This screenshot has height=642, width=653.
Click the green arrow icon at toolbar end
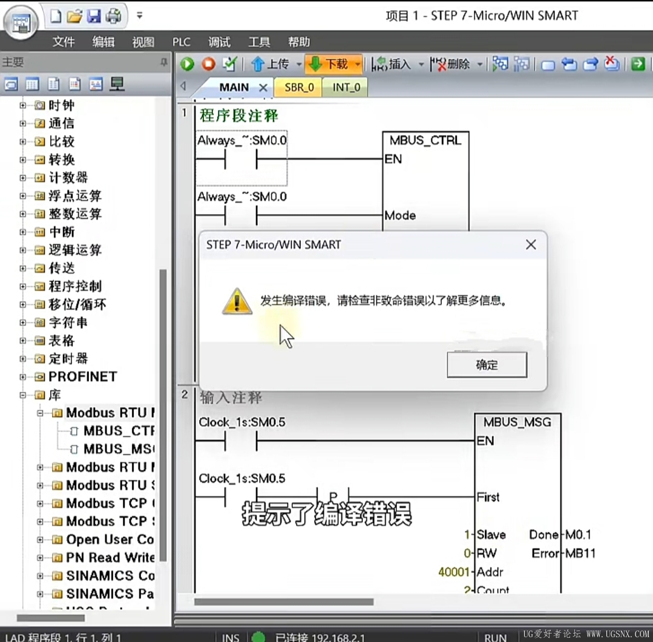pos(638,64)
